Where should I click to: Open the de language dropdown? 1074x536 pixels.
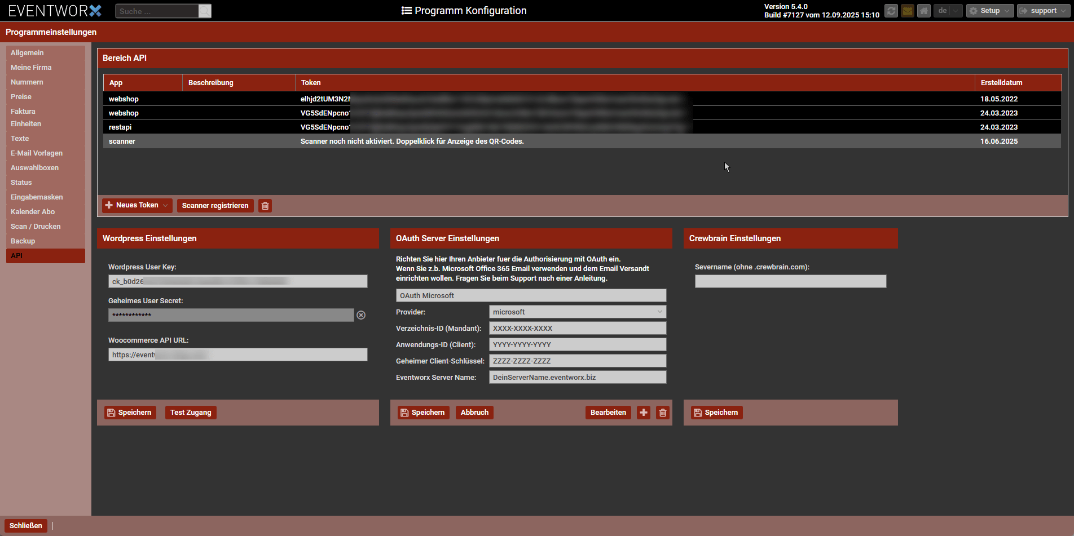(948, 11)
